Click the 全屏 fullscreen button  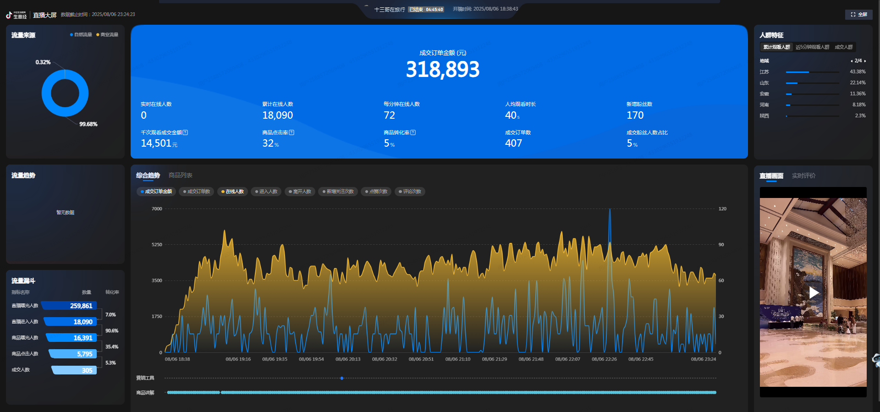pyautogui.click(x=858, y=15)
